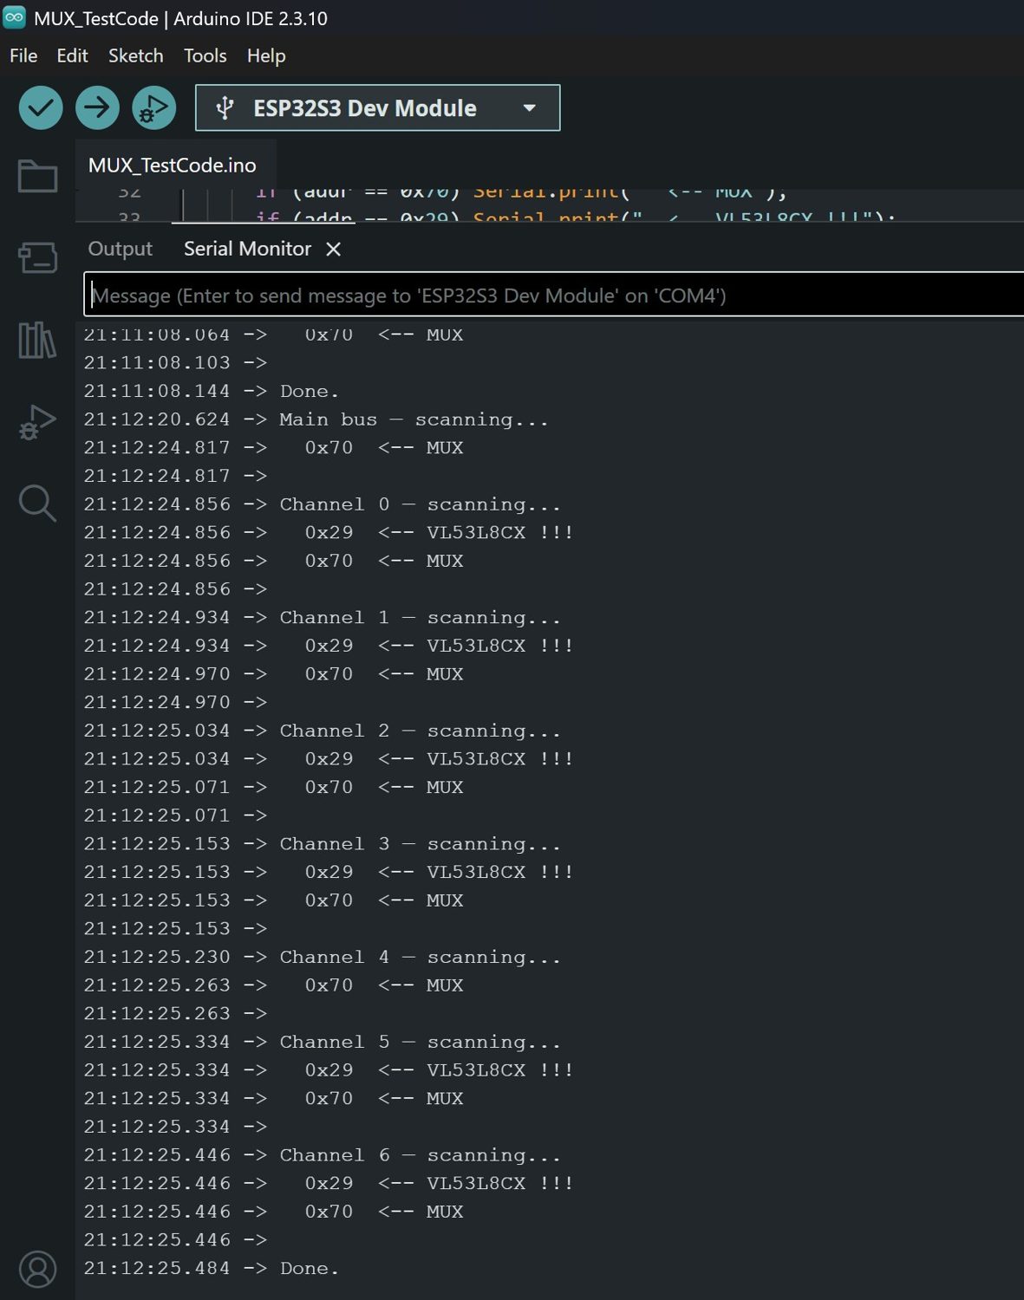Screen dimensions: 1024x1300
Task: Click the 'Done.' line at 21:11:08.144
Action: click(211, 391)
